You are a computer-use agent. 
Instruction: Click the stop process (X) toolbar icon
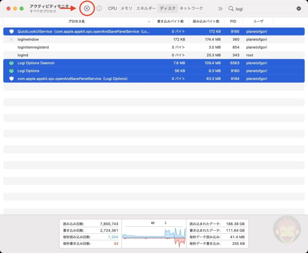[87, 8]
